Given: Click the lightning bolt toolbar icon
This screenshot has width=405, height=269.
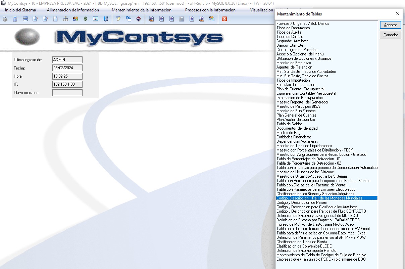Looking at the screenshot, I should pos(118,19).
